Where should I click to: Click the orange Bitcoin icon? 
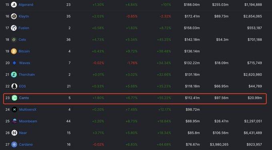(x=14, y=51)
